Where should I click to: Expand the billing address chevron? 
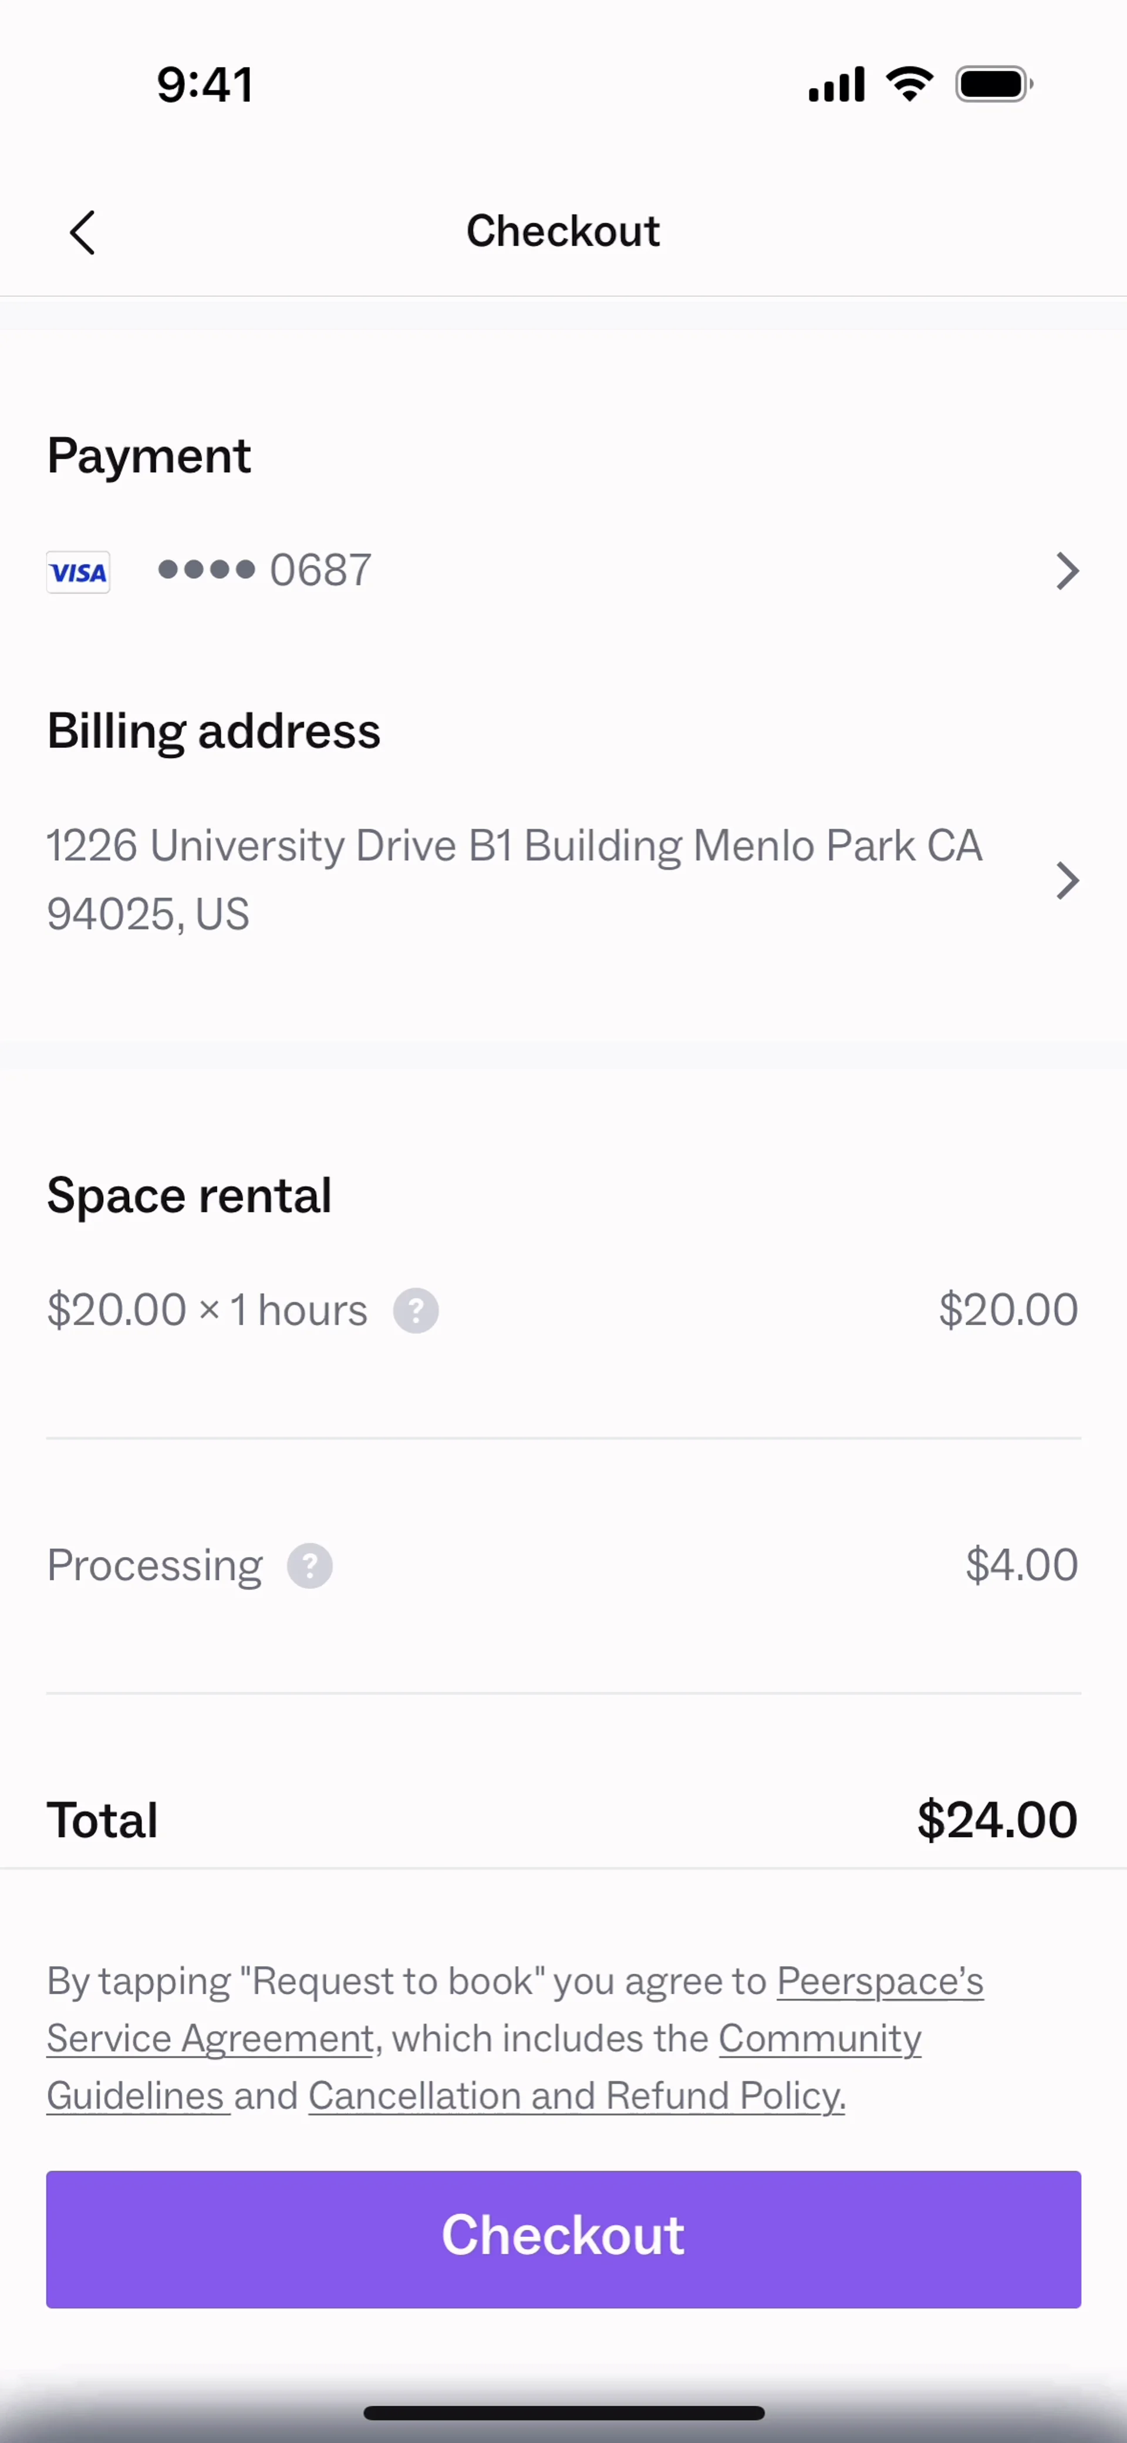[1067, 880]
